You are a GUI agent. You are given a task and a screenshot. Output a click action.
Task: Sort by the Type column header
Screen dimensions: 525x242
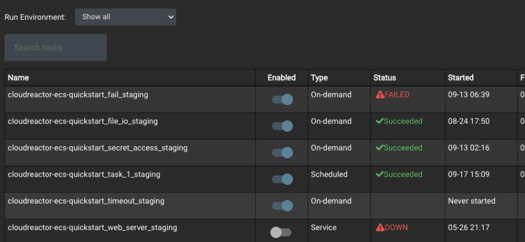click(x=319, y=78)
